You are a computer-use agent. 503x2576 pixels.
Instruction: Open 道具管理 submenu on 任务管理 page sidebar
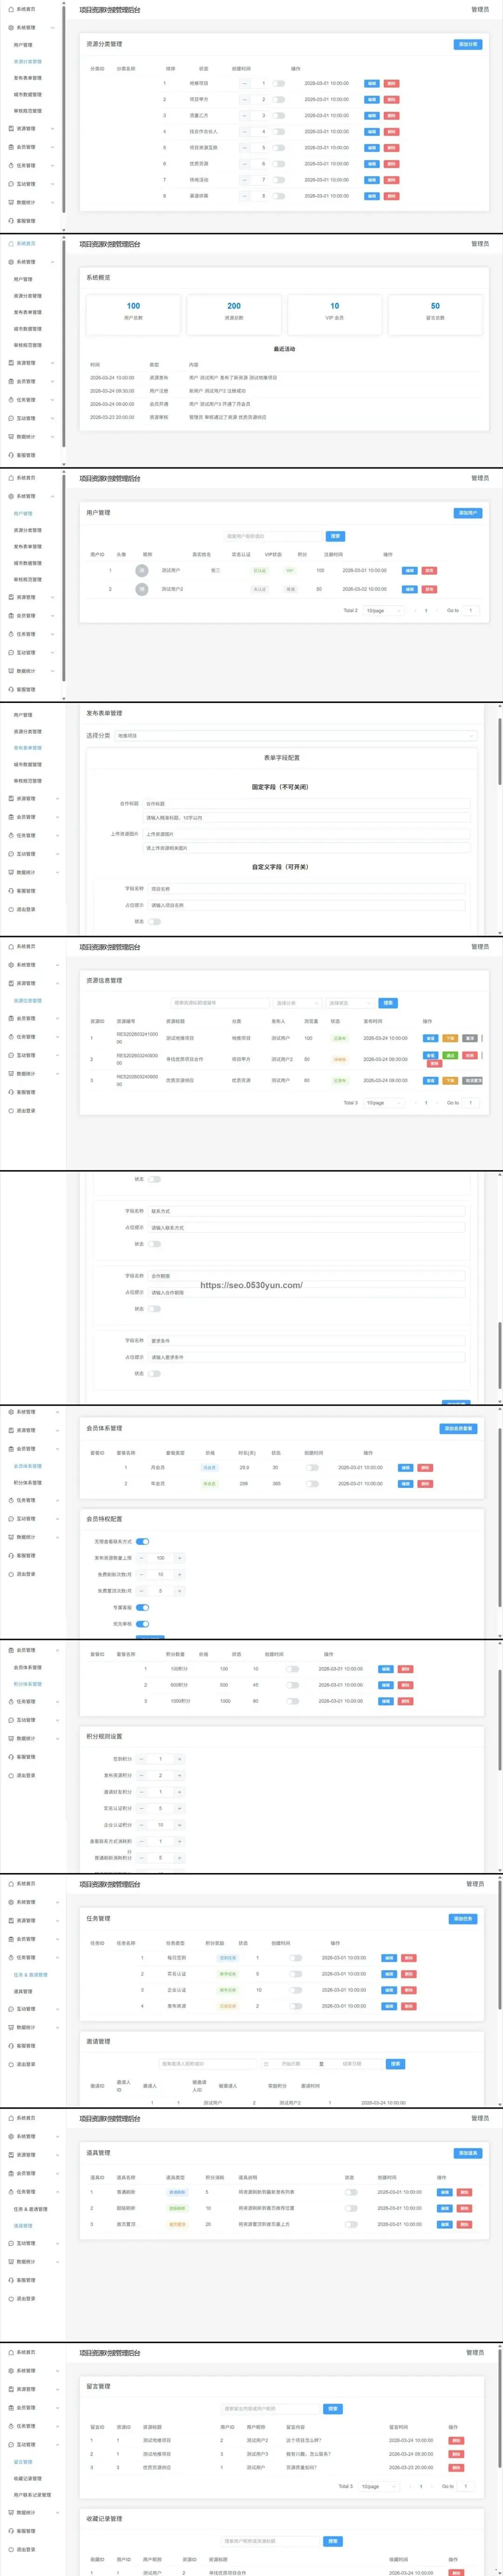click(x=23, y=1991)
